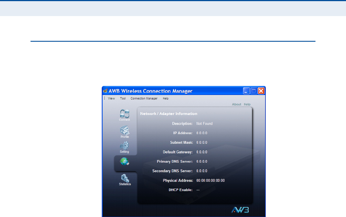Screen dimensions: 346x217
Task: Click the Default Gateway label
Action: pyautogui.click(x=178, y=152)
